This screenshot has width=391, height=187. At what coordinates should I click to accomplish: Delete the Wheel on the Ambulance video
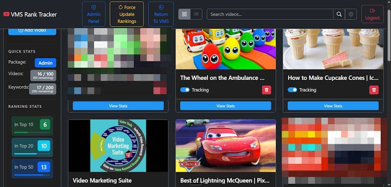pyautogui.click(x=266, y=90)
